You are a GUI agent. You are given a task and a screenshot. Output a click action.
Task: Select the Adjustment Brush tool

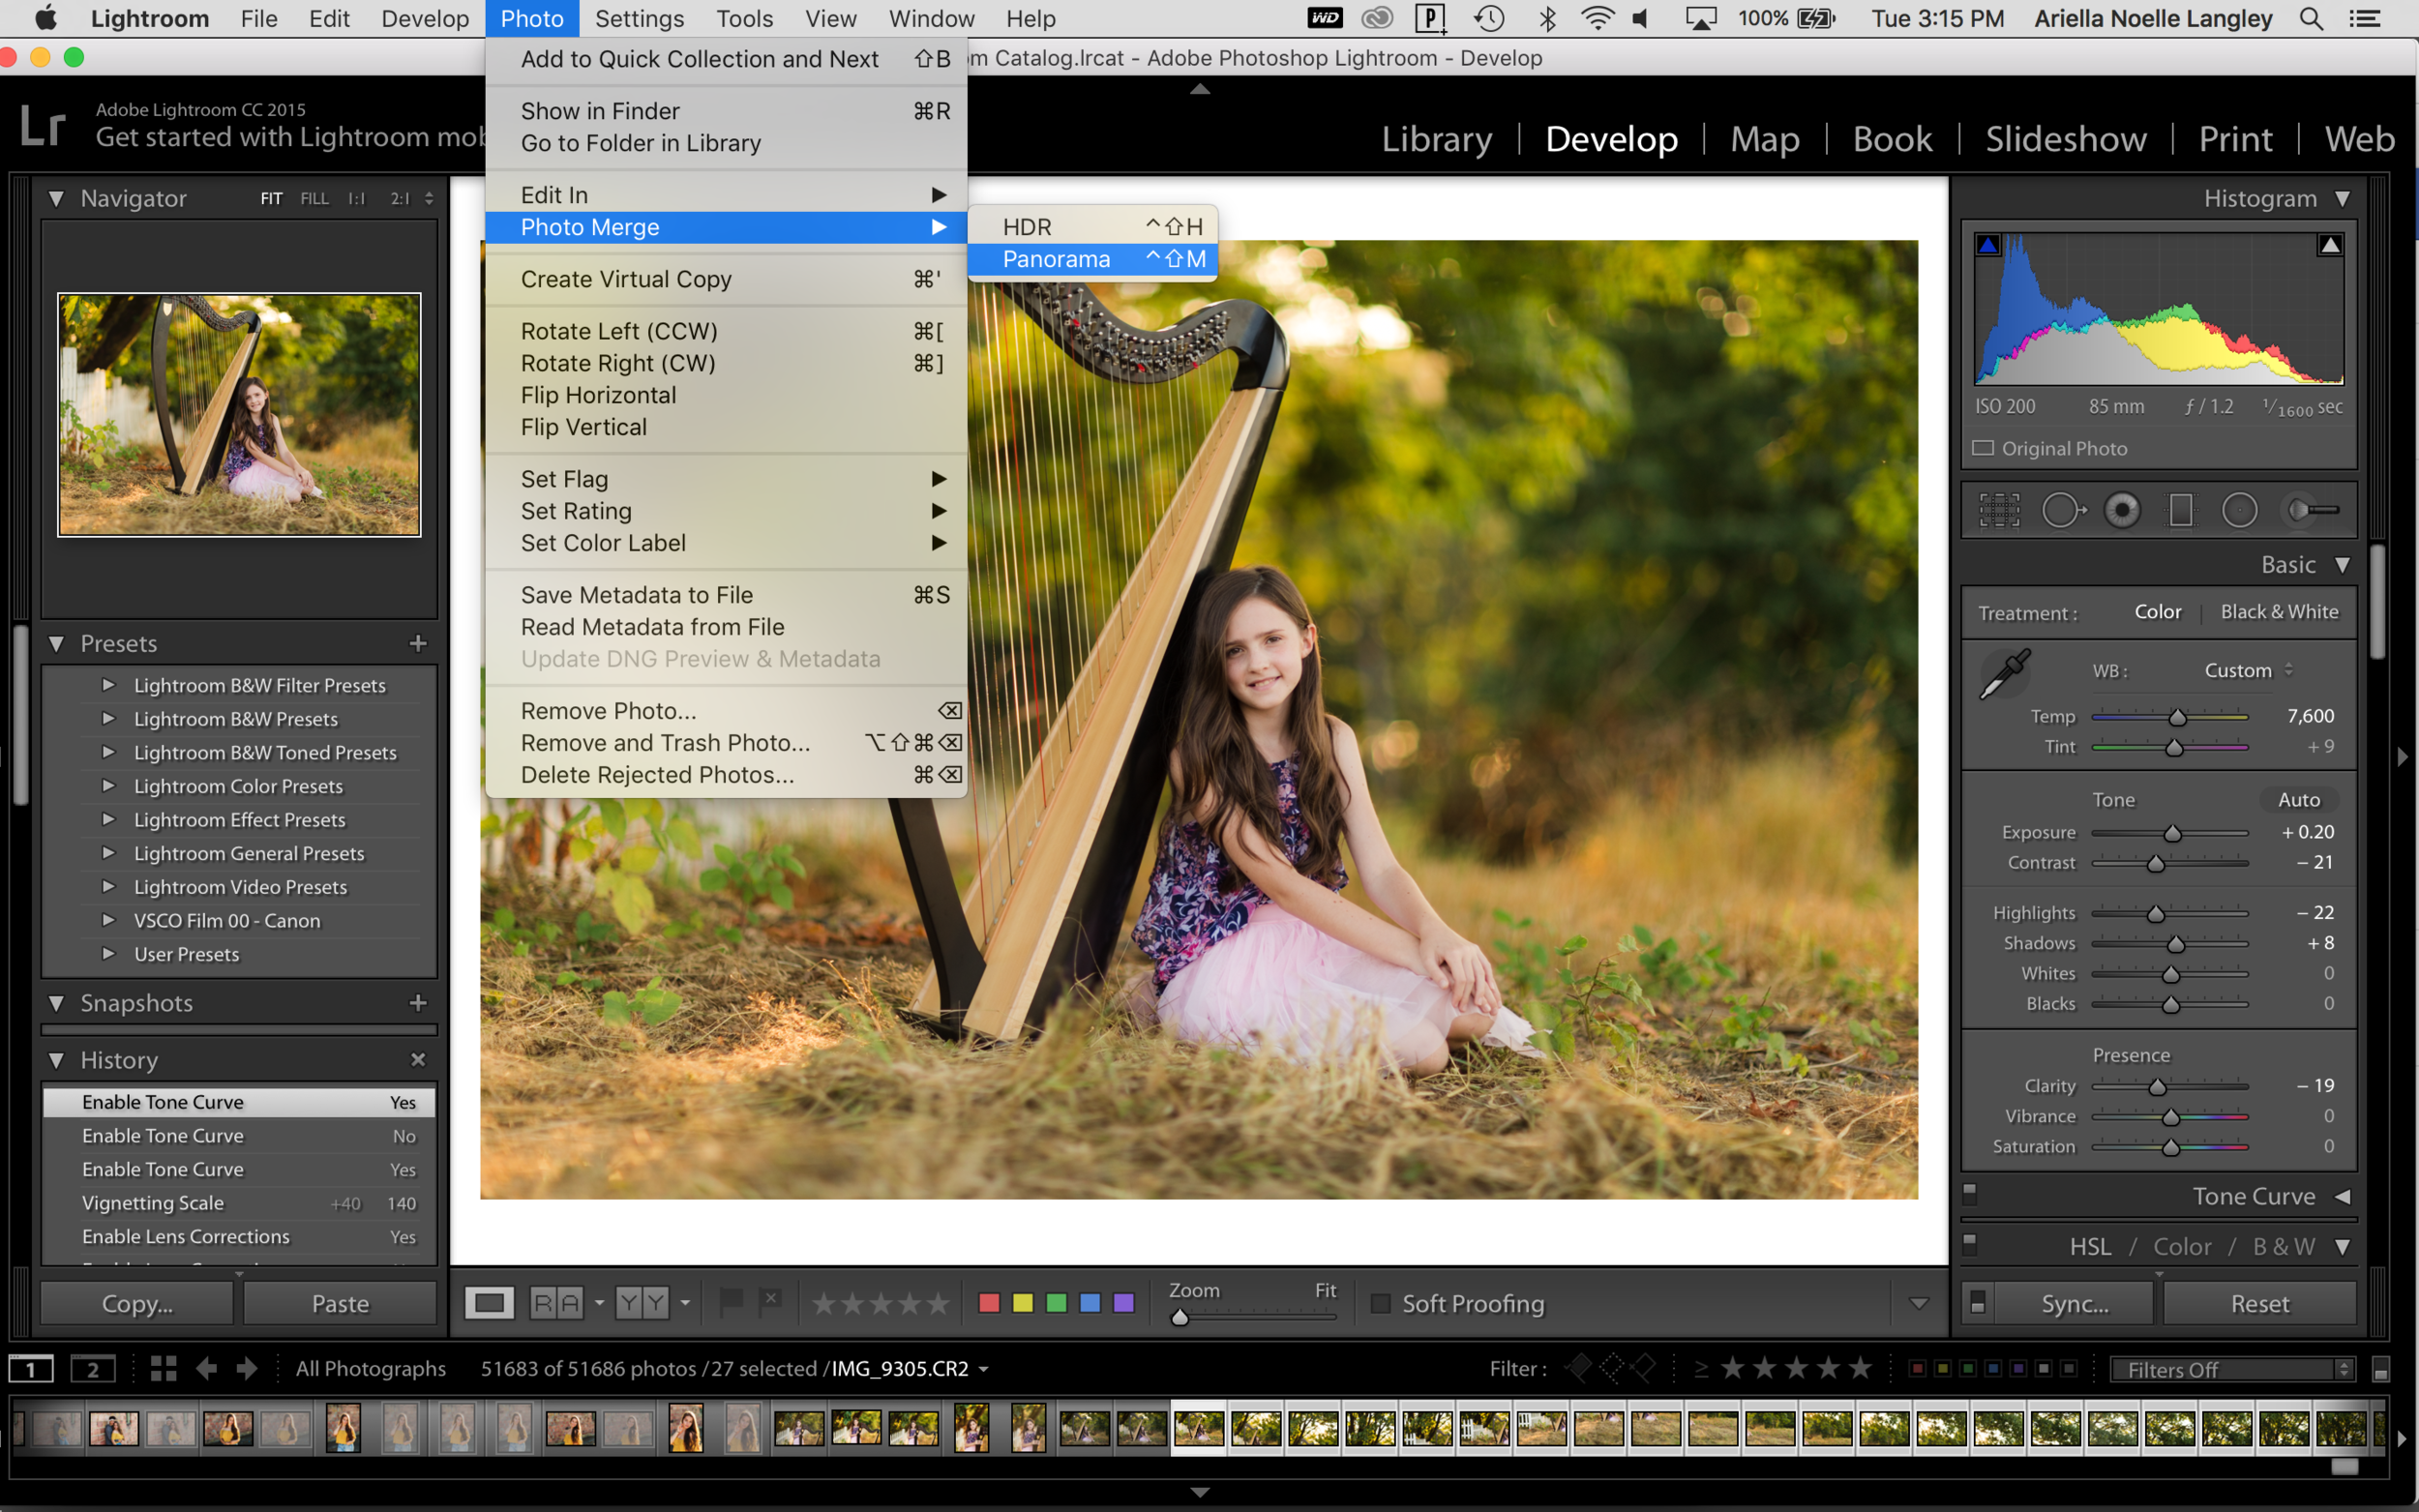(2313, 510)
